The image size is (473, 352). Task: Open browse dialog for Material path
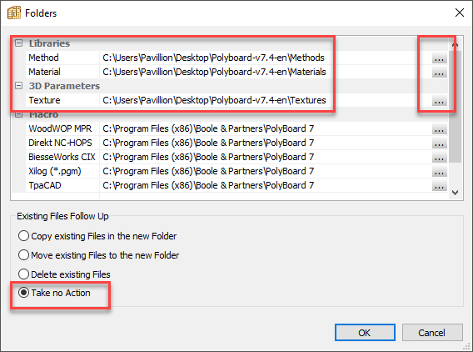pos(439,72)
